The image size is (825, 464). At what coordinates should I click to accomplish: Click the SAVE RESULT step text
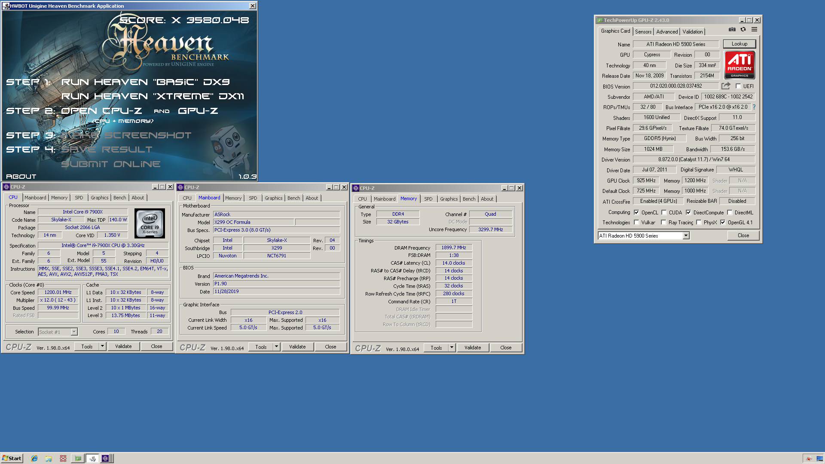(107, 150)
